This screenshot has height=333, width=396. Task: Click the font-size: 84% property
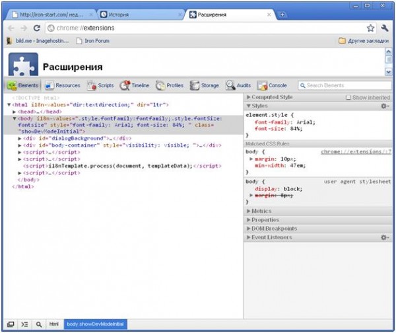(279, 129)
